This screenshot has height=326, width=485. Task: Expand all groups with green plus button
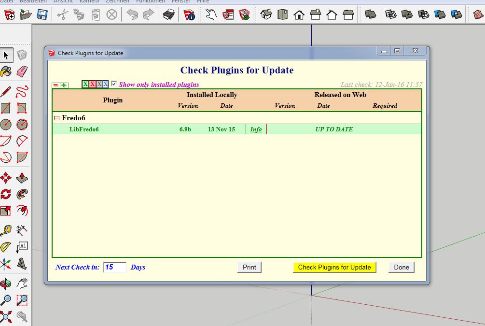pos(64,85)
